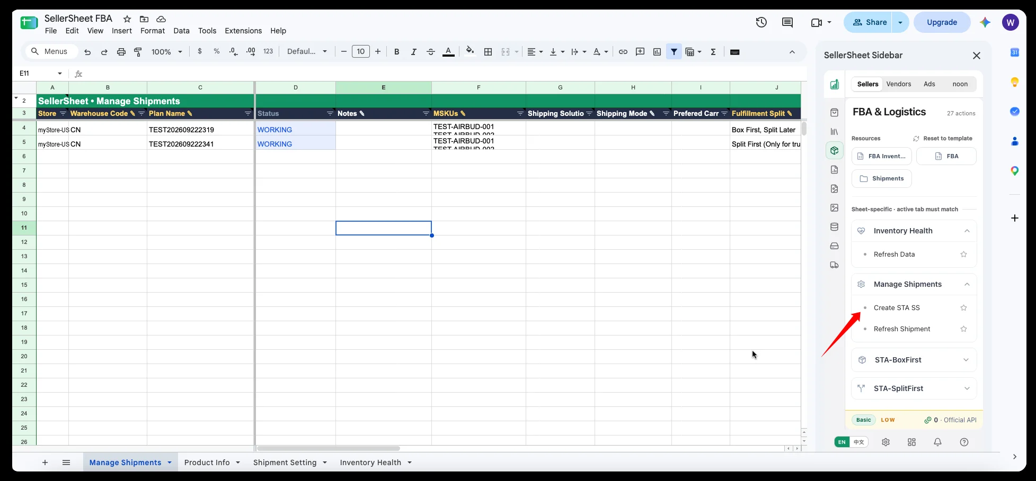The image size is (1036, 481).
Task: Switch to the Inventory Health sheet tab
Action: click(370, 462)
